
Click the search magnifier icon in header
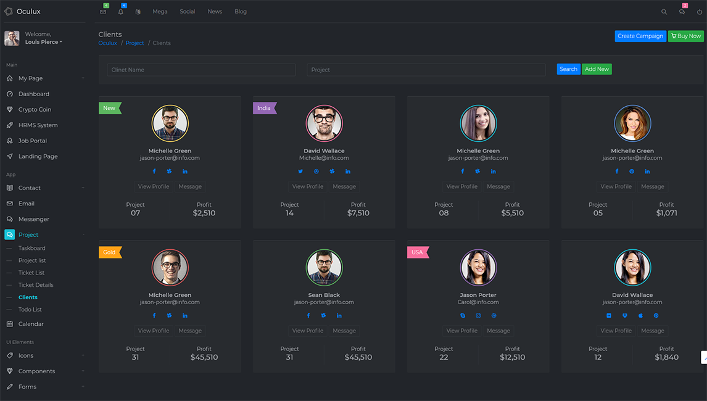tap(664, 12)
